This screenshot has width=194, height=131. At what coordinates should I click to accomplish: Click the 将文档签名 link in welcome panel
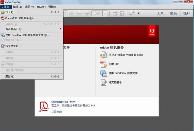pos(115,82)
